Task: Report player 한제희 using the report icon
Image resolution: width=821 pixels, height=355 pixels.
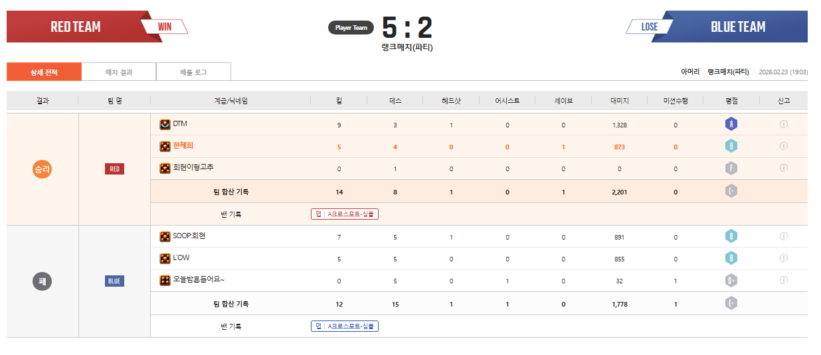Action: click(x=783, y=146)
